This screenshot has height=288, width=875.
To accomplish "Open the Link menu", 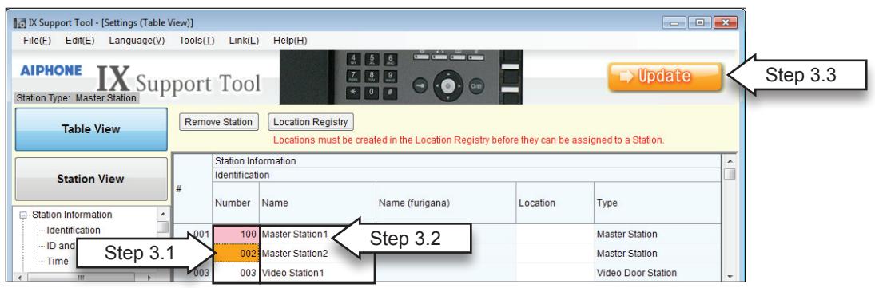I will 244,41.
